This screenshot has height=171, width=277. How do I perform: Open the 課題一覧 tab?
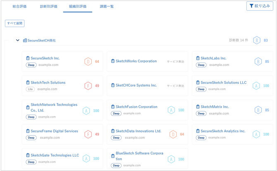[x=107, y=7]
